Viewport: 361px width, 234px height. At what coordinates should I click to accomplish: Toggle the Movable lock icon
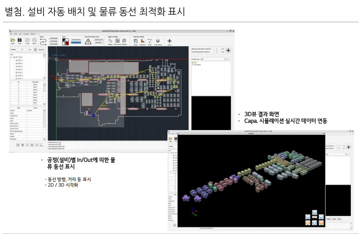[35, 50]
